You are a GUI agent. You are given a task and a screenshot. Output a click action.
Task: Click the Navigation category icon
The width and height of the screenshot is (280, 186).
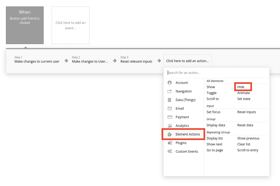point(170,91)
